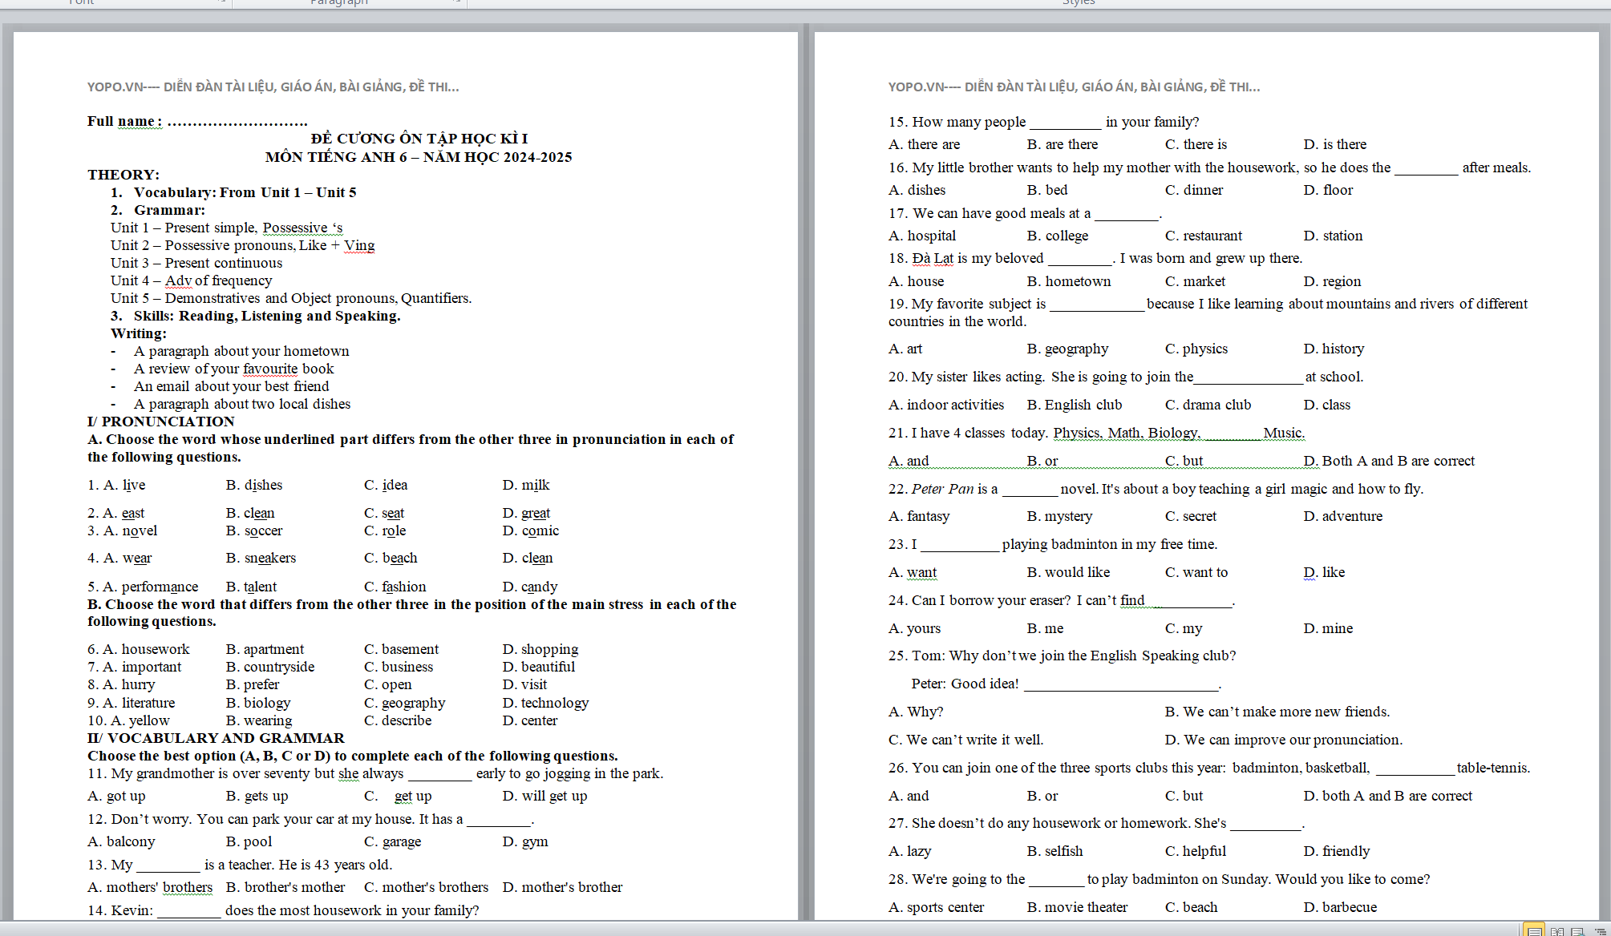
Task: Click option 'D. mine' in question 24
Action: tap(1328, 628)
